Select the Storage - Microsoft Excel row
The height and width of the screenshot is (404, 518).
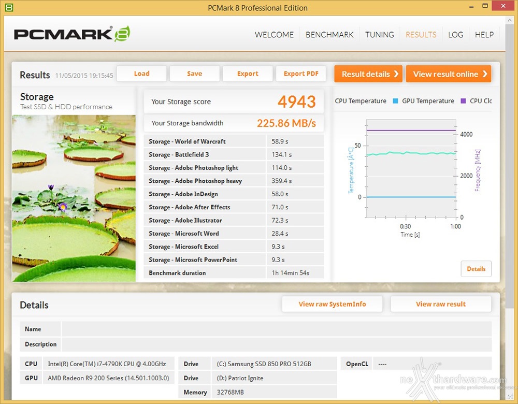tap(234, 247)
